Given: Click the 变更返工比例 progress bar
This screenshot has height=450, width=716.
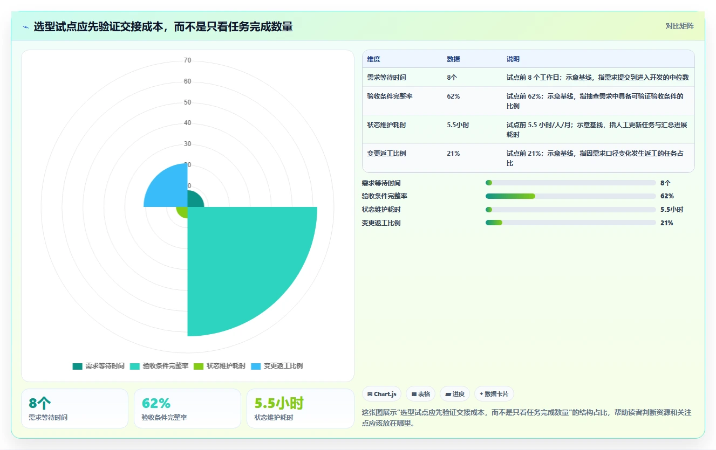Looking at the screenshot, I should pos(571,223).
